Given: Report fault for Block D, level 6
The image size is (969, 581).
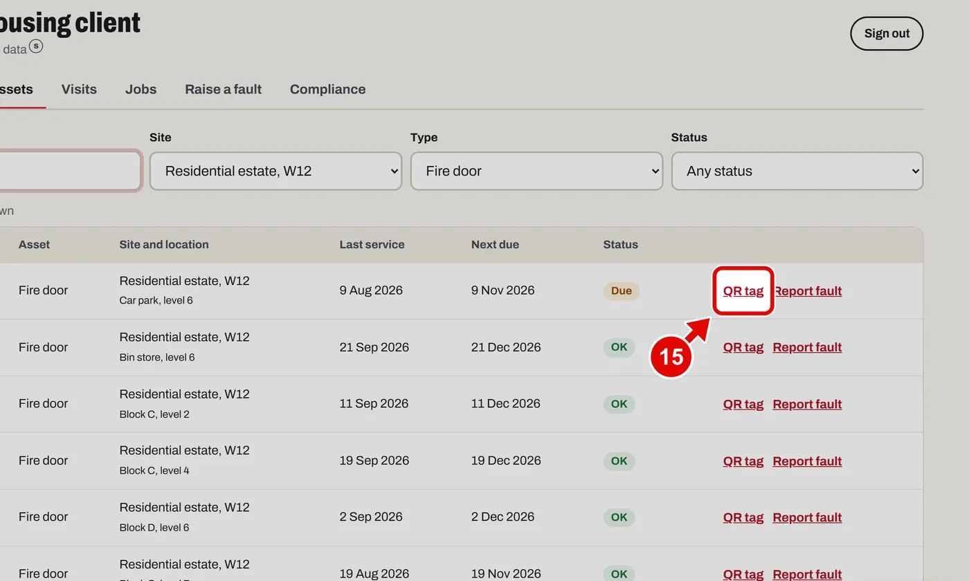Looking at the screenshot, I should [807, 517].
